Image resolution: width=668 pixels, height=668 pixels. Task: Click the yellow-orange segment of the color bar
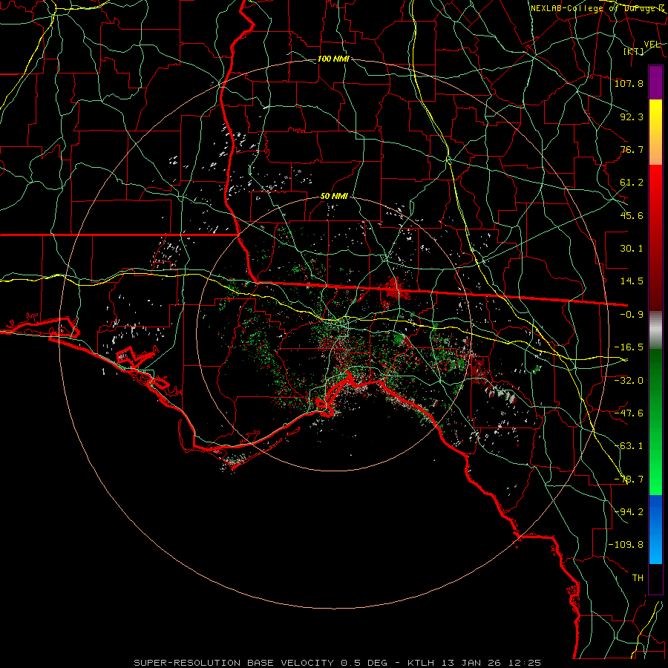(655, 132)
